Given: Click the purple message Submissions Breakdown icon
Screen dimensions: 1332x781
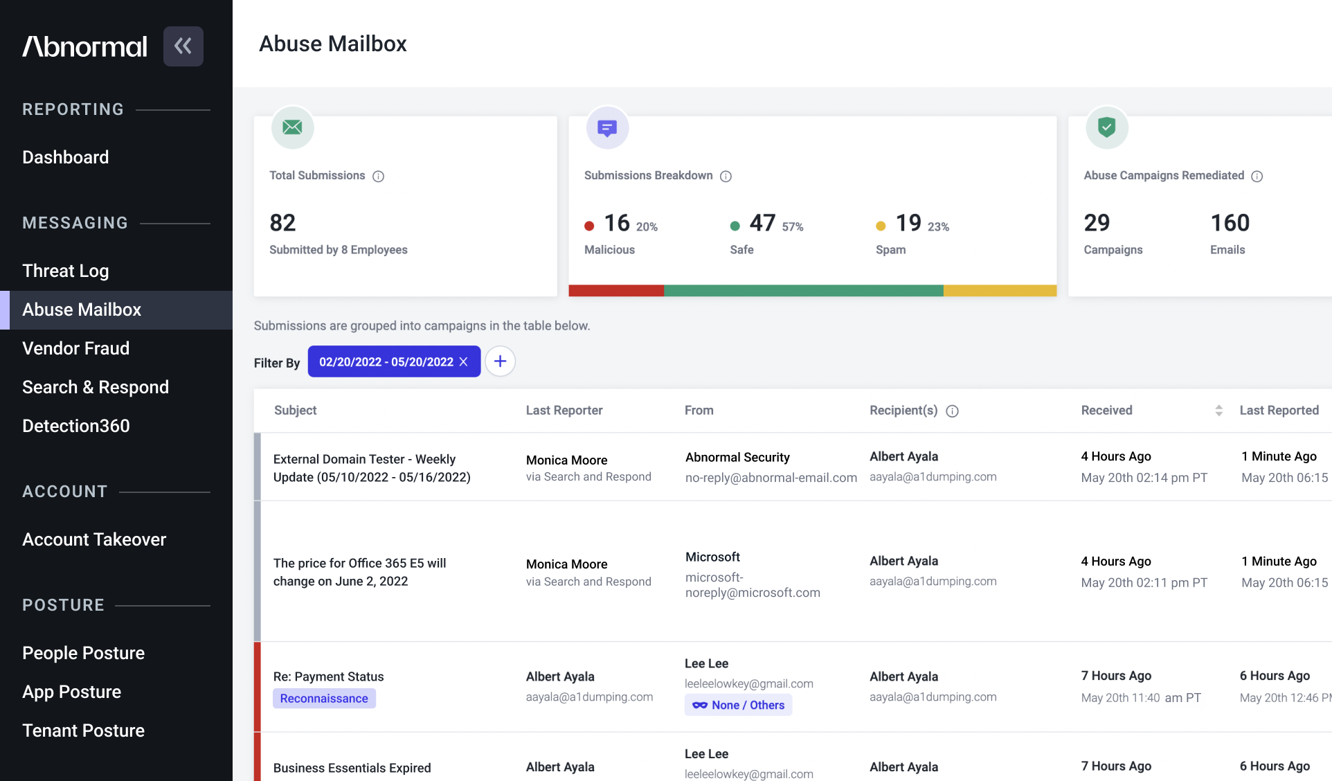Looking at the screenshot, I should coord(607,127).
